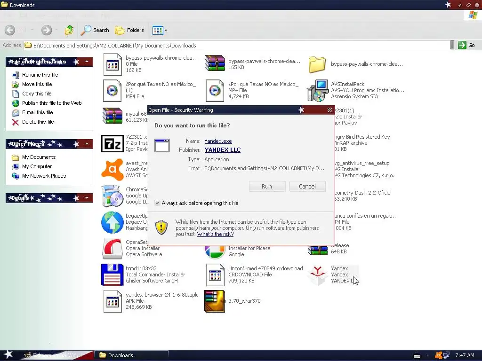The height and width of the screenshot is (361, 482).
Task: Click the Avast tray icon
Action: tap(439, 355)
